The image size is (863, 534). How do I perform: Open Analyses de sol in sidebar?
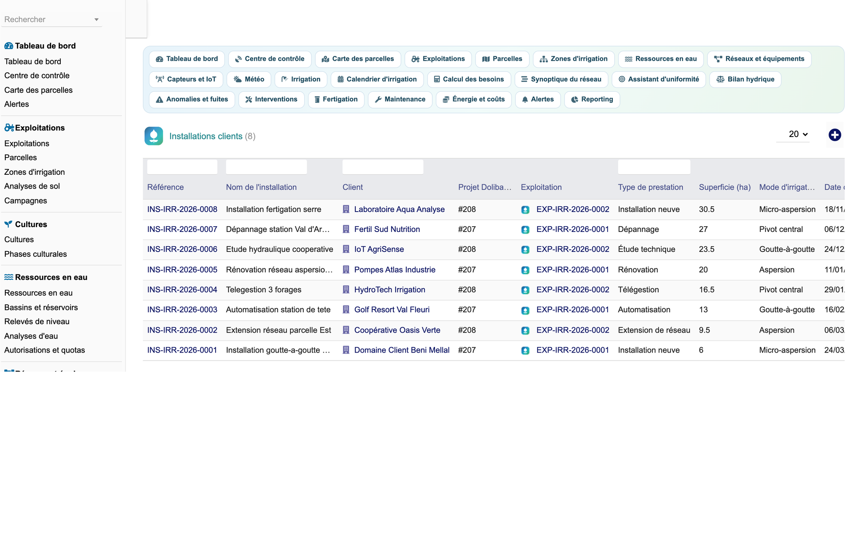point(32,186)
